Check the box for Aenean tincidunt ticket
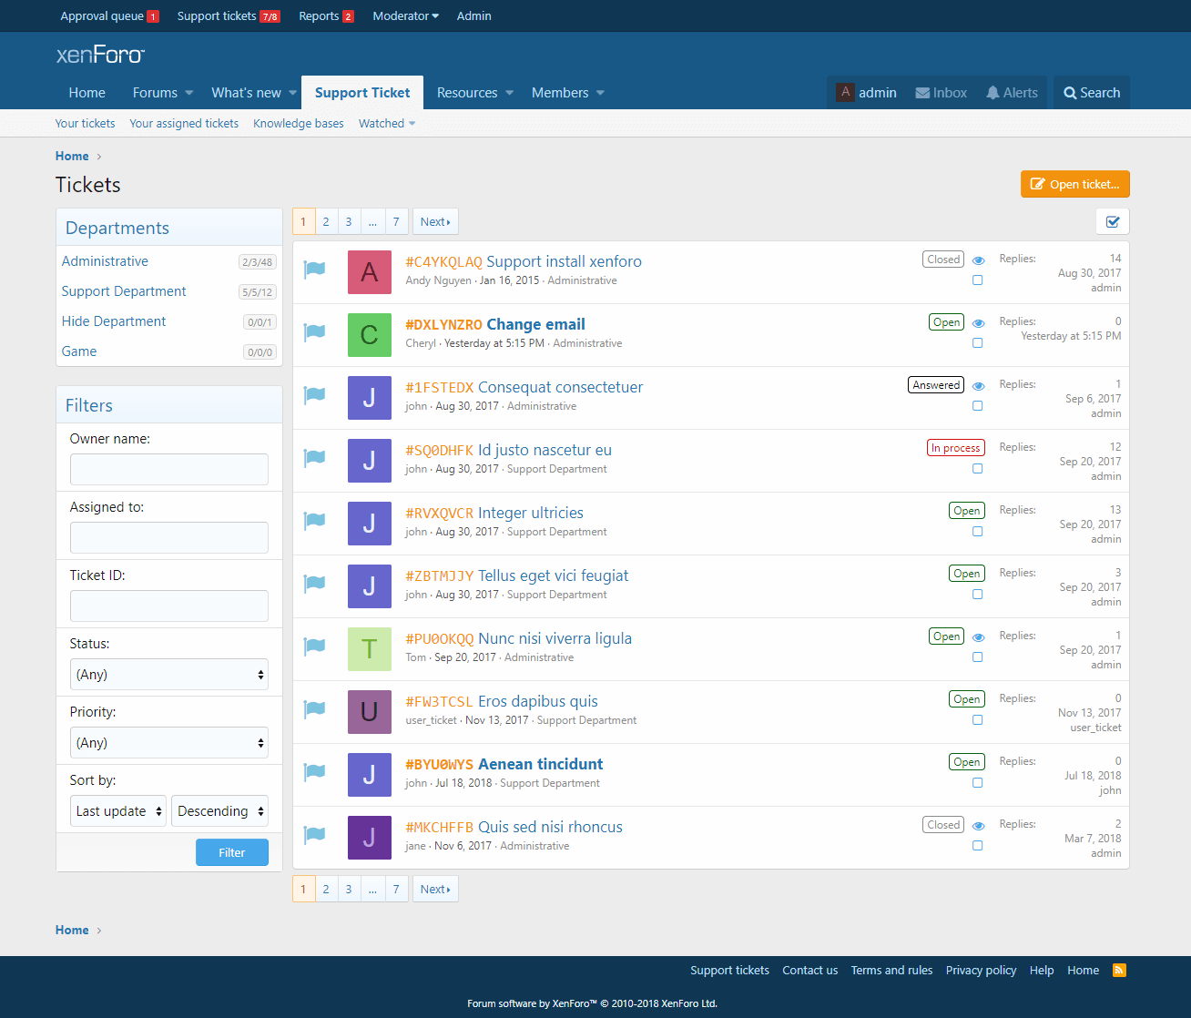Image resolution: width=1191 pixels, height=1018 pixels. click(x=977, y=783)
